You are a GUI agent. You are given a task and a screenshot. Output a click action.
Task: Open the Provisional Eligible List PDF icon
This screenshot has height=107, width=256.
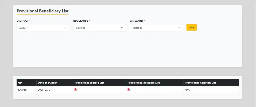(x=76, y=90)
